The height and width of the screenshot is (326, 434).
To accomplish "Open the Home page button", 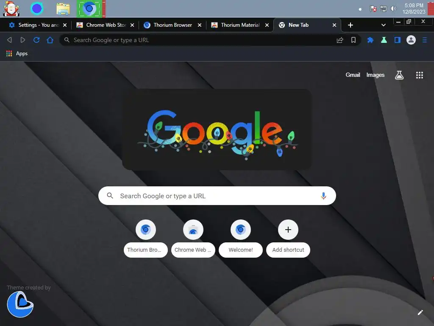I will [x=50, y=40].
